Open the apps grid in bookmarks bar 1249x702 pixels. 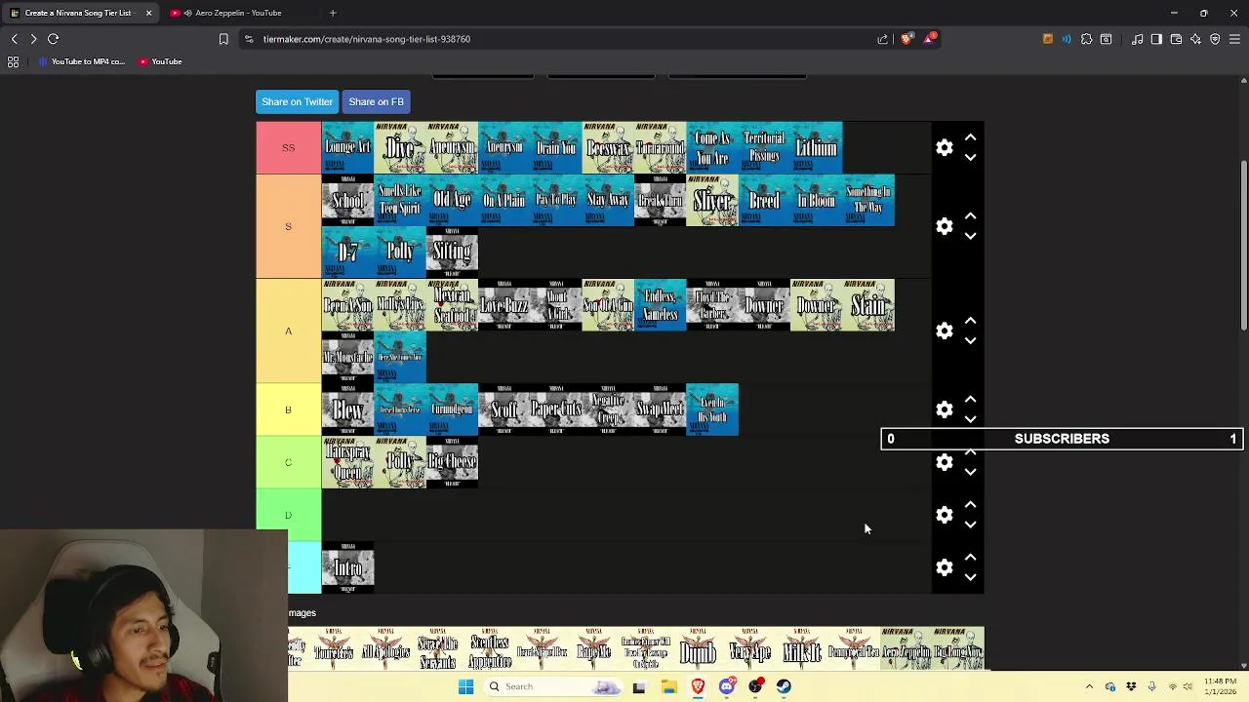pyautogui.click(x=13, y=61)
